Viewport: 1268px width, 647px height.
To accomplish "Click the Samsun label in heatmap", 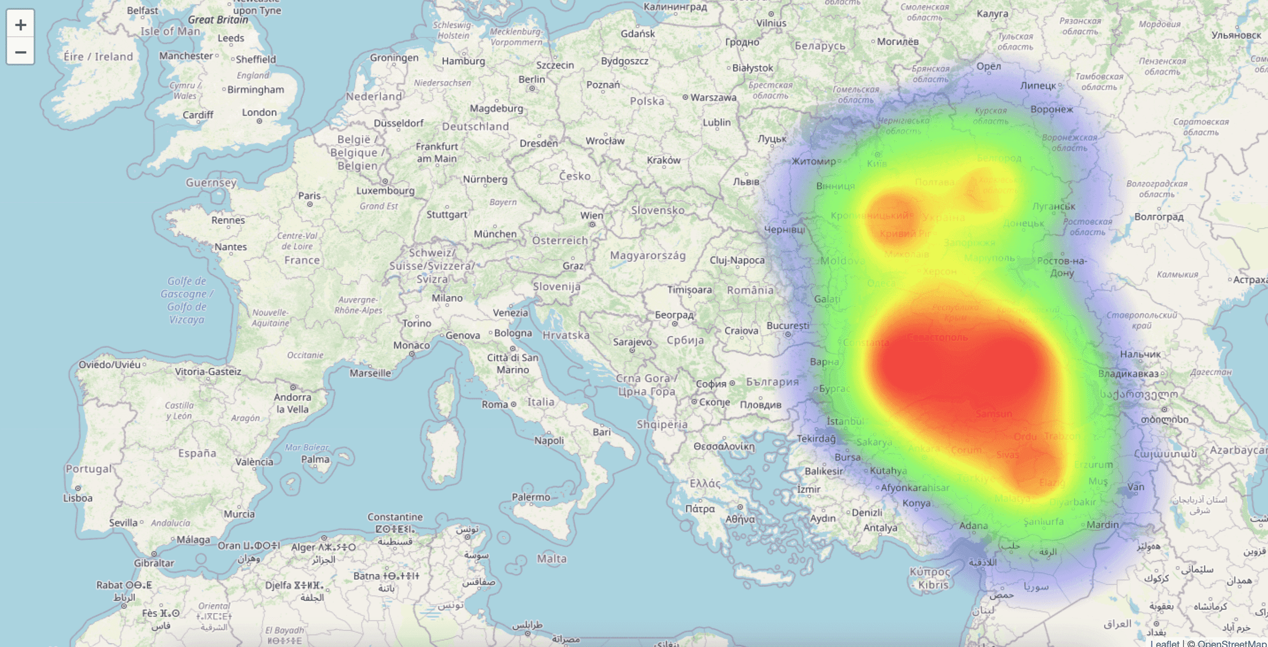I will point(994,414).
